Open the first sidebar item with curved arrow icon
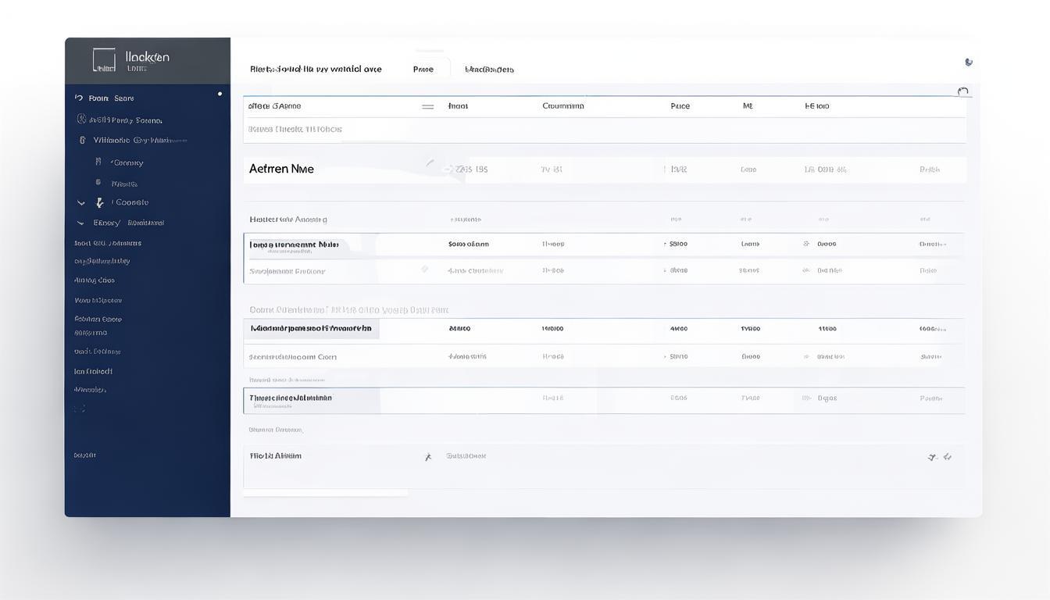Screen dimensions: 1050x600 105,98
